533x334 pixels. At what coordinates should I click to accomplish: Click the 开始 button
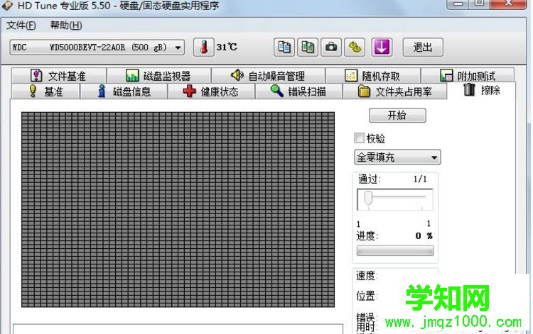[x=397, y=116]
